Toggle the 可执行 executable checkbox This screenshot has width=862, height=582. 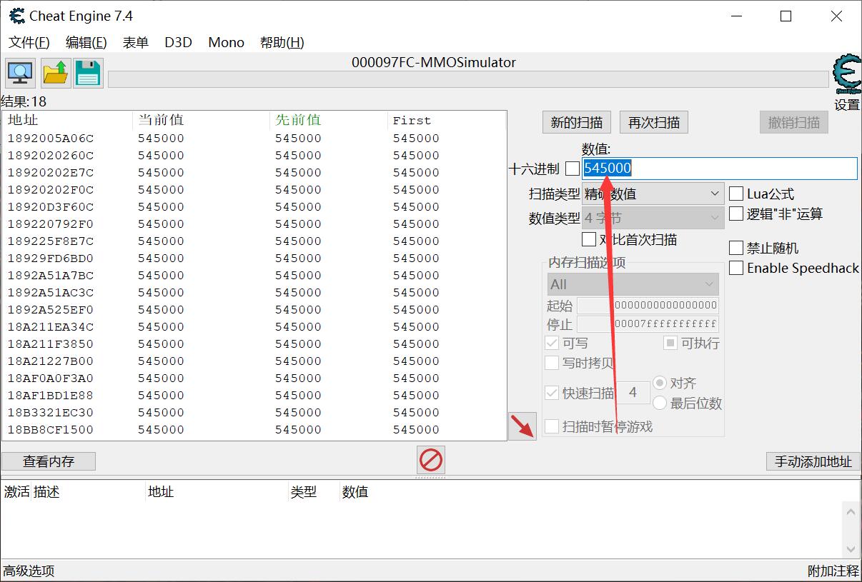670,343
